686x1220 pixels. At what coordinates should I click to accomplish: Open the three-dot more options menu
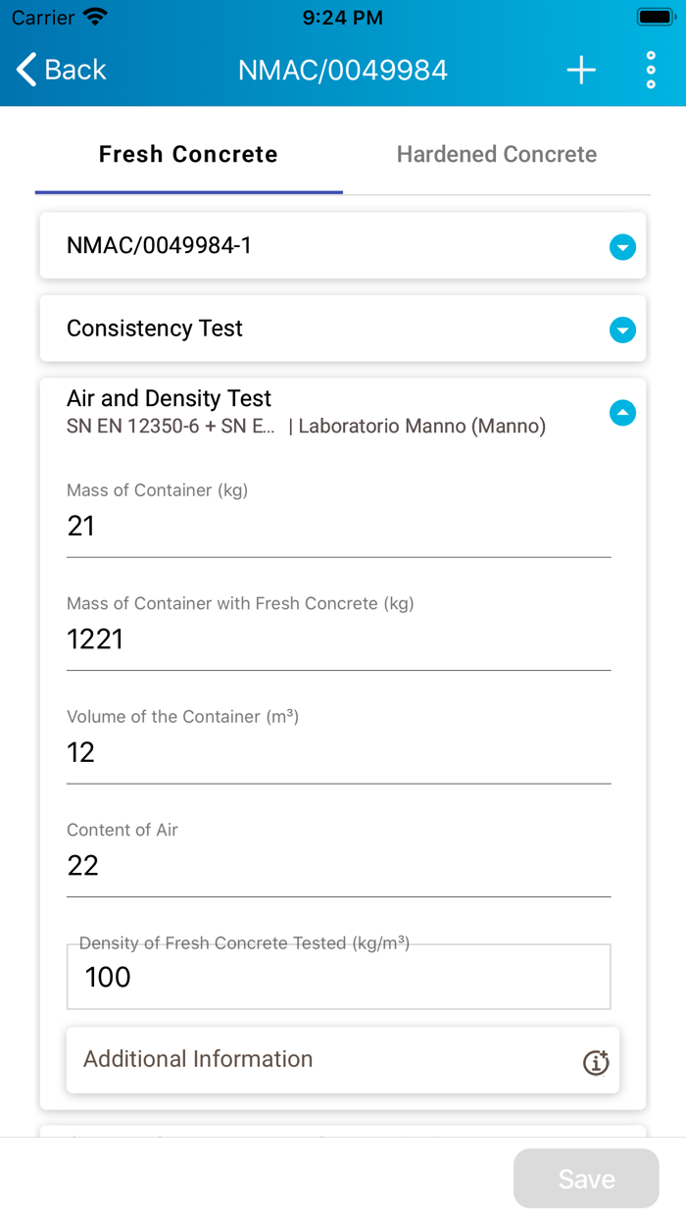tap(651, 70)
